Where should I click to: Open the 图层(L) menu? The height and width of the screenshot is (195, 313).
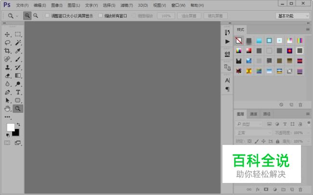74,5
